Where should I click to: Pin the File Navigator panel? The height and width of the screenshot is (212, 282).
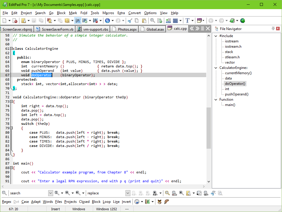pyautogui.click(x=273, y=29)
